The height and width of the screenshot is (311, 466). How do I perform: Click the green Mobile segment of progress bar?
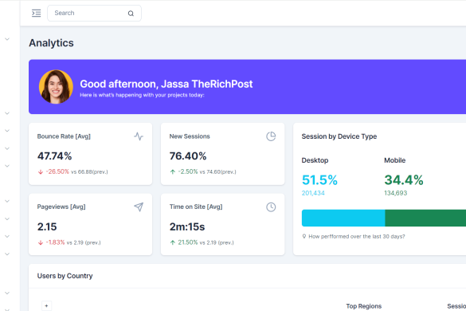(x=425, y=218)
